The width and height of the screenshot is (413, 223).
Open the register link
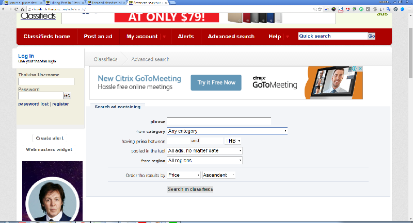click(x=60, y=104)
